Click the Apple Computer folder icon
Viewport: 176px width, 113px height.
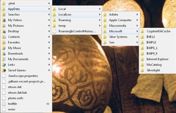[x=105, y=20]
